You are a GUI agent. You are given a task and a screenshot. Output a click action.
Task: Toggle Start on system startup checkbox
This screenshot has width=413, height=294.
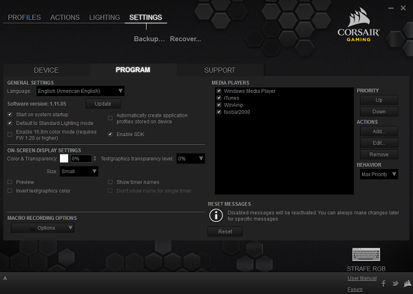pyautogui.click(x=10, y=114)
